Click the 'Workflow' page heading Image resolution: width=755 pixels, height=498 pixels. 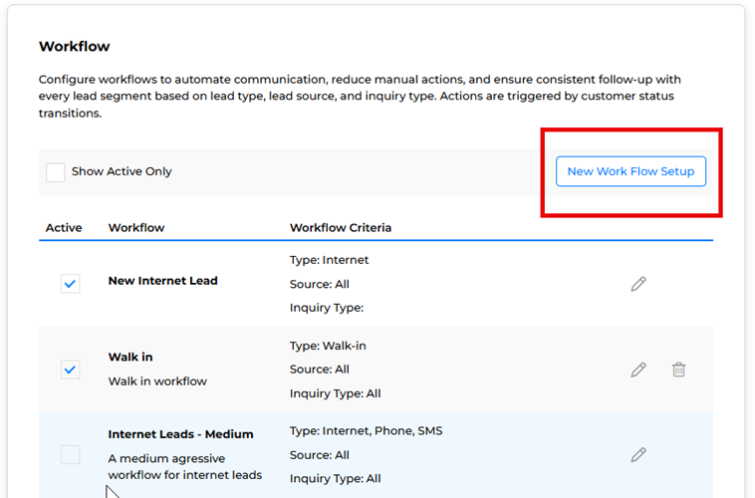[x=74, y=46]
